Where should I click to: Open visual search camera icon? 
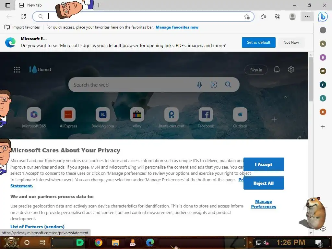click(213, 85)
